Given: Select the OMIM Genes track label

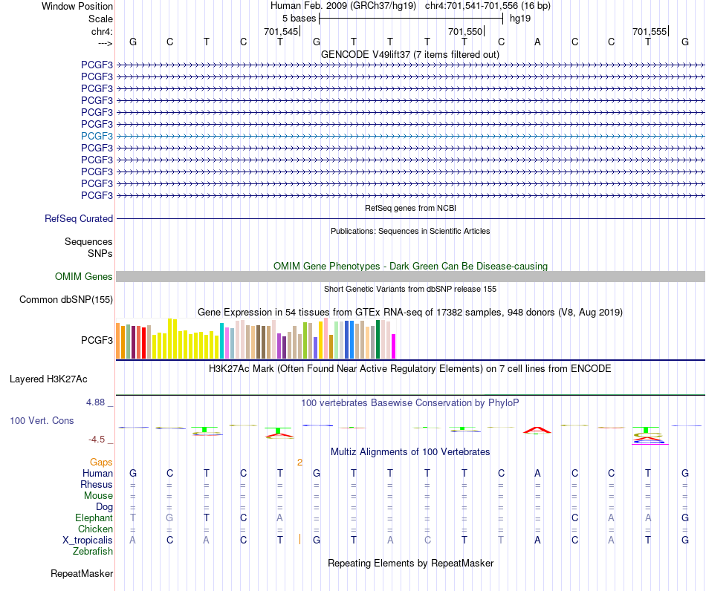Looking at the screenshot, I should tap(84, 277).
